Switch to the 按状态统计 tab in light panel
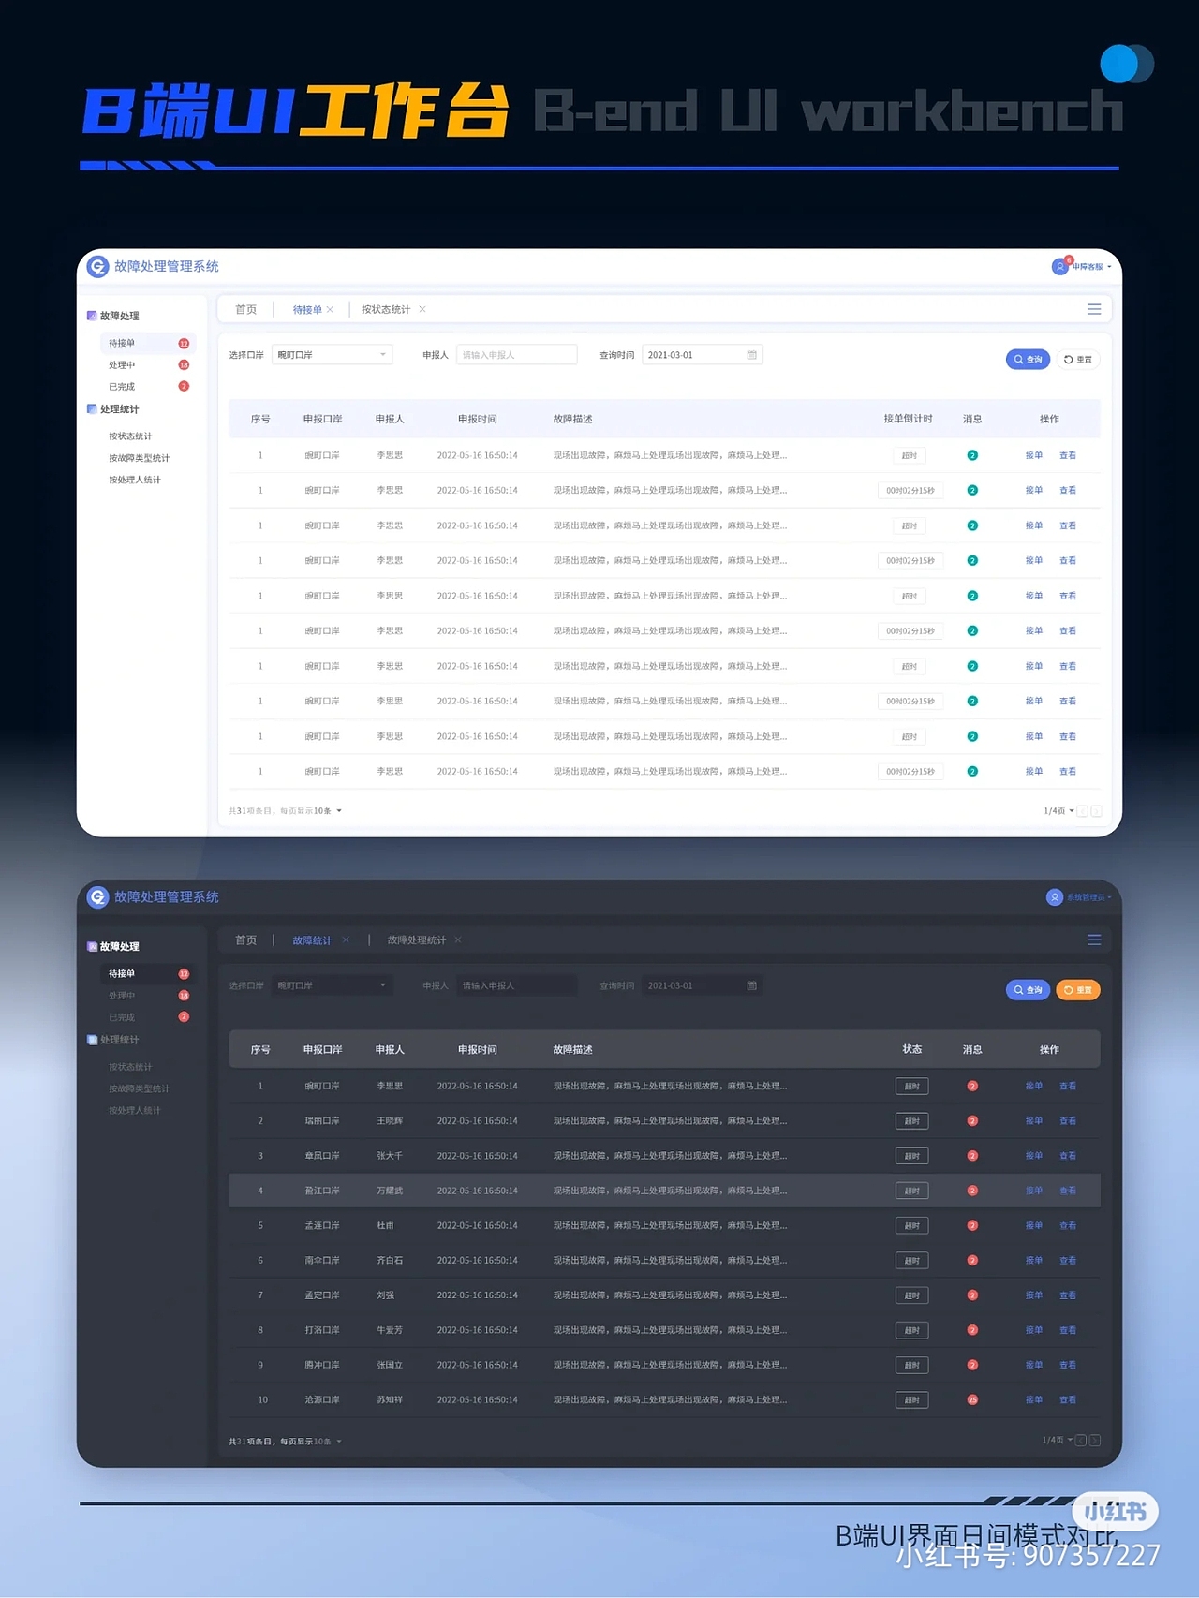Viewport: 1199px width, 1598px height. pyautogui.click(x=386, y=309)
